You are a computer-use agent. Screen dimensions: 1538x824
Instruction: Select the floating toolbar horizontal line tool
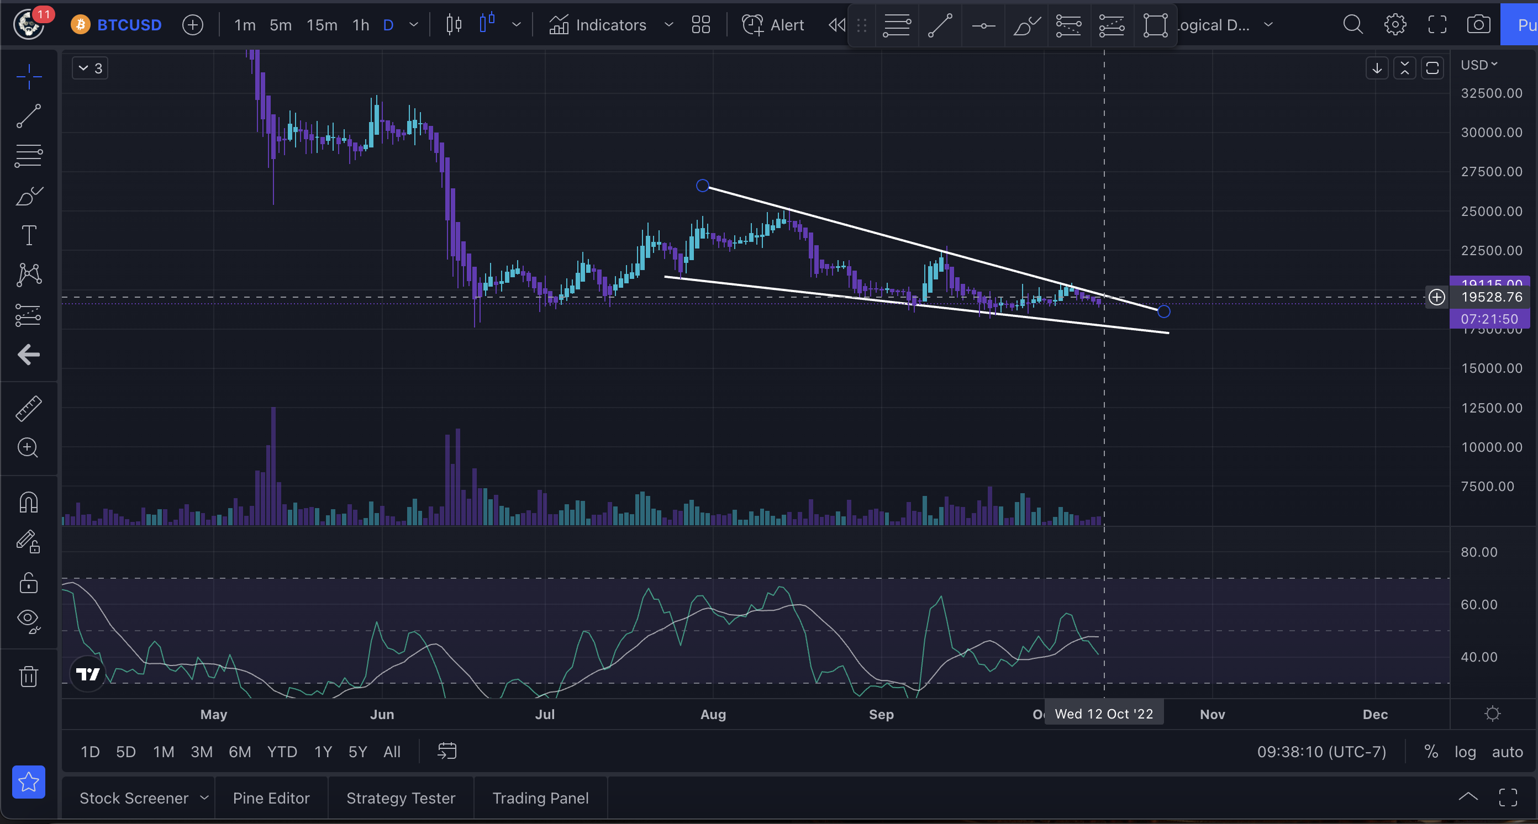(x=983, y=25)
